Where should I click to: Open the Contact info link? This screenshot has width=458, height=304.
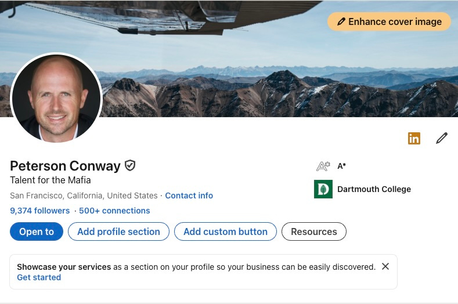pos(189,196)
